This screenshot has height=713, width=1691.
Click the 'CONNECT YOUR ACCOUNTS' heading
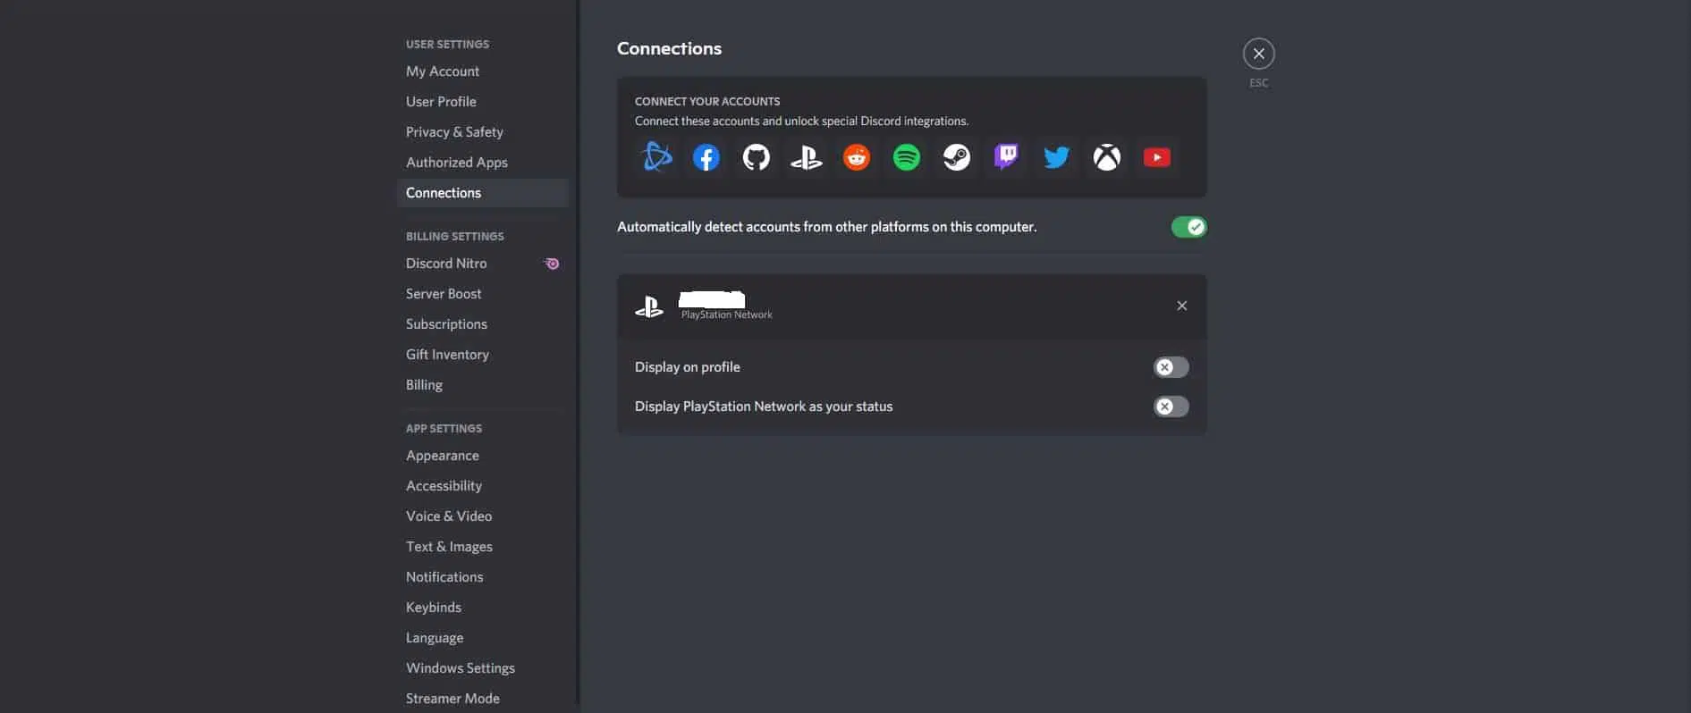tap(707, 102)
